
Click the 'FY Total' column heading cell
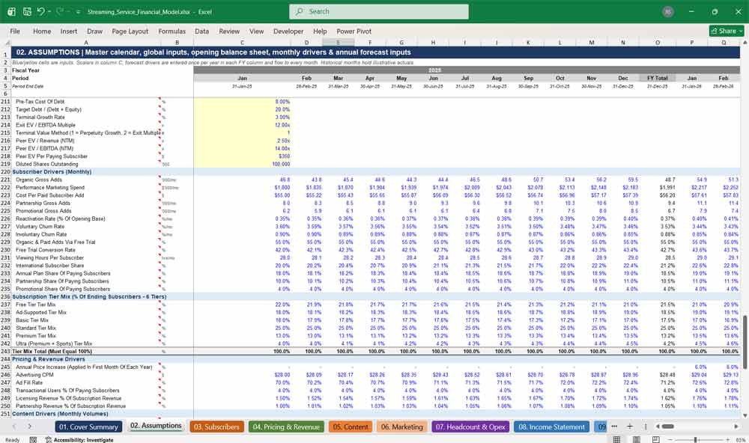click(x=658, y=79)
